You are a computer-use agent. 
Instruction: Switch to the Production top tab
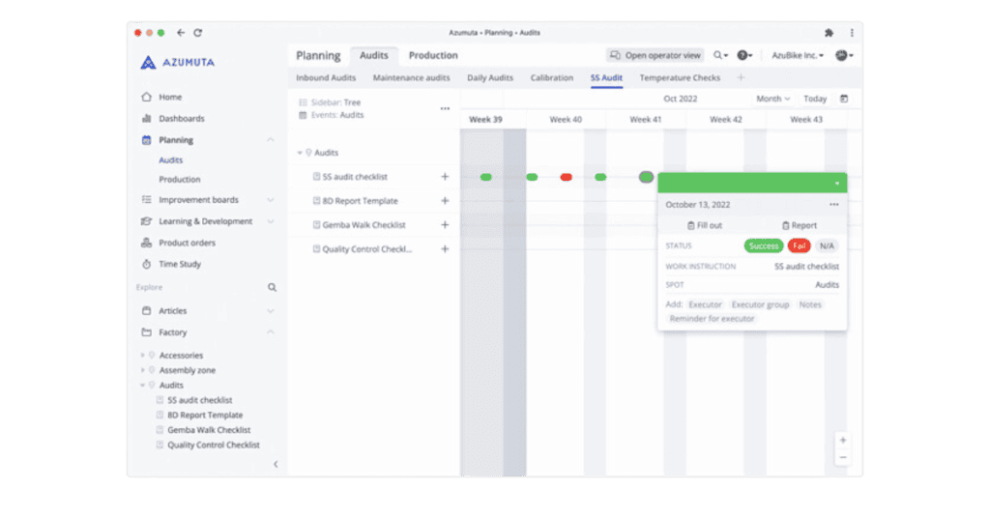433,55
